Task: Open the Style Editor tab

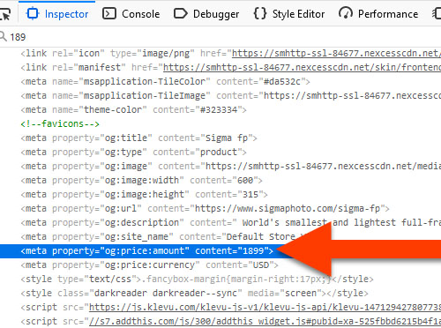Action: [x=289, y=14]
